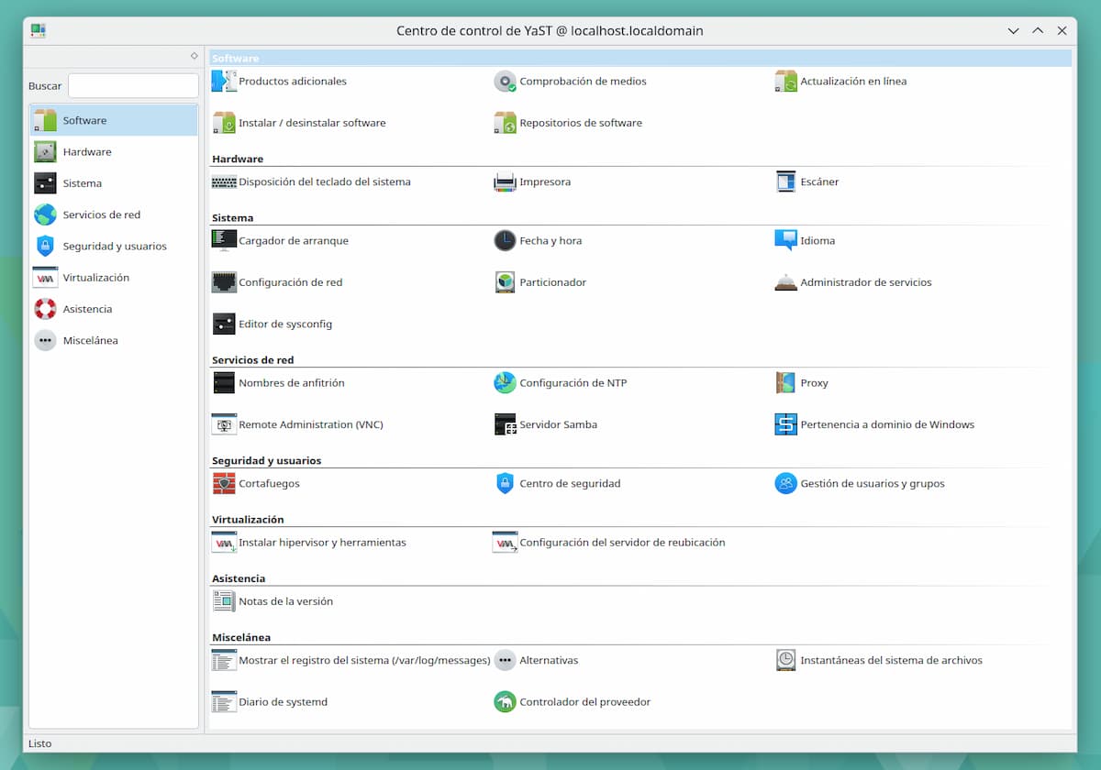Click the Actualización en línea icon

785,81
